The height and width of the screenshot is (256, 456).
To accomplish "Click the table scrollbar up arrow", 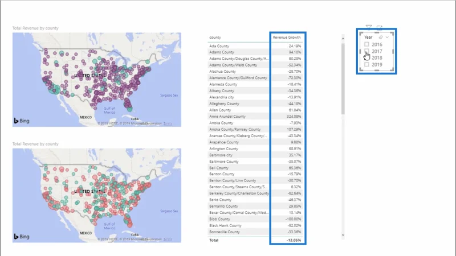I will [343, 39].
